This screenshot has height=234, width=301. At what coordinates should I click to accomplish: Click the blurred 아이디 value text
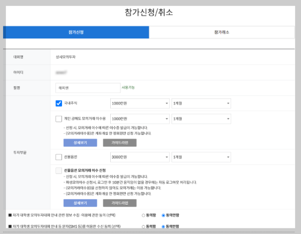click(61, 73)
